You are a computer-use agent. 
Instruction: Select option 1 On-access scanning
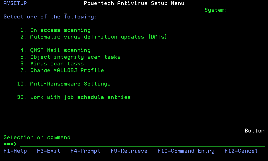point(60,30)
